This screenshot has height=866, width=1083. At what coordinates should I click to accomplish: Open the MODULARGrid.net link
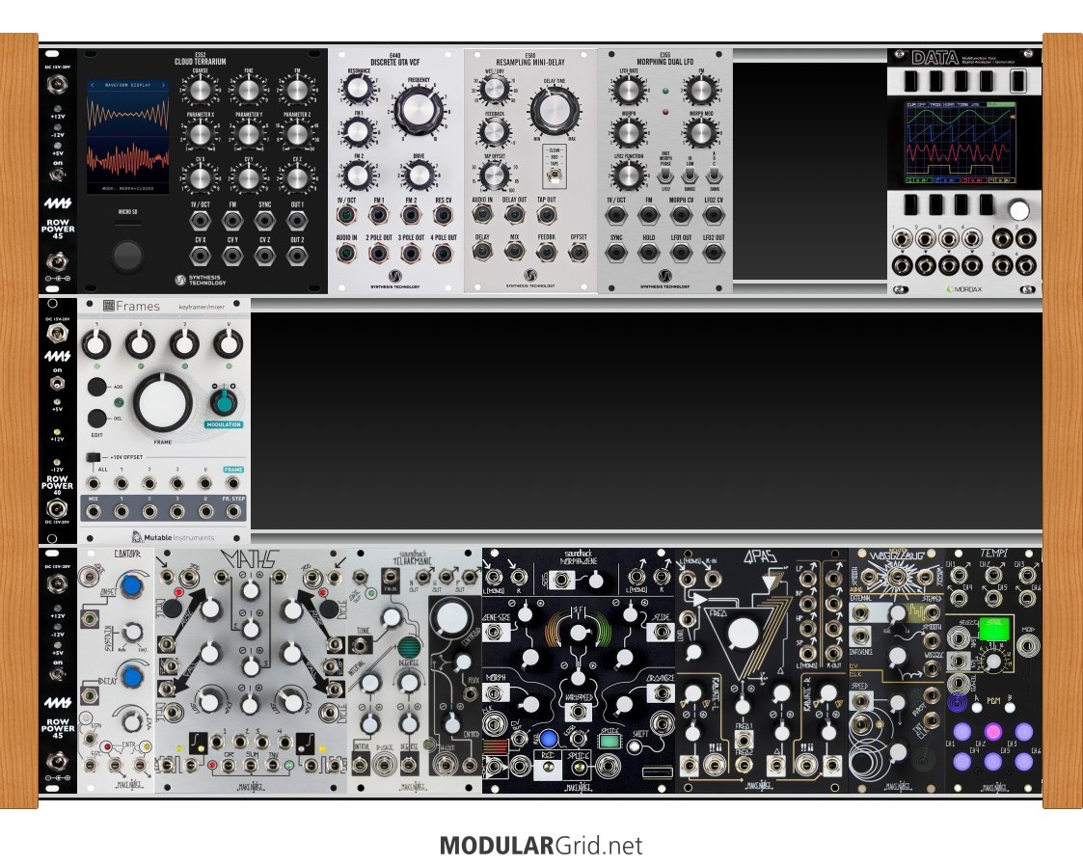(x=541, y=846)
